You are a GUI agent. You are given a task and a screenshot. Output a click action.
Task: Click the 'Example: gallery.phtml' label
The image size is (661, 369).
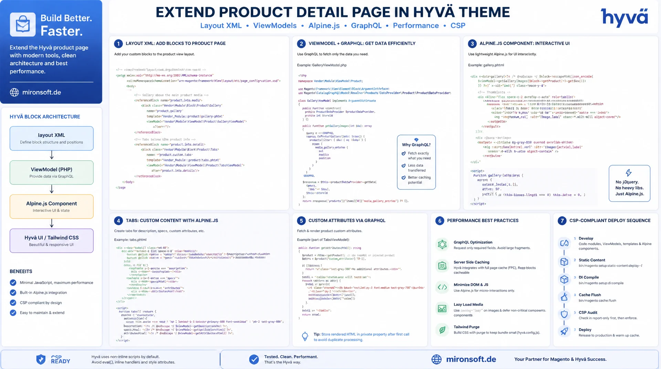pyautogui.click(x=486, y=65)
